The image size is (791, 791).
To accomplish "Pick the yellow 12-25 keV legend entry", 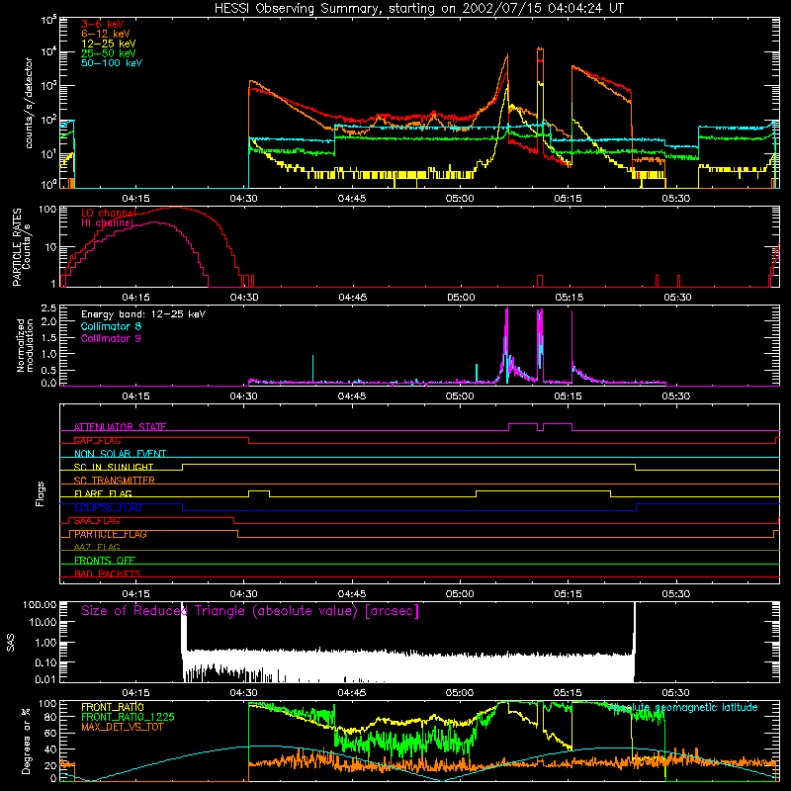I will (x=109, y=44).
